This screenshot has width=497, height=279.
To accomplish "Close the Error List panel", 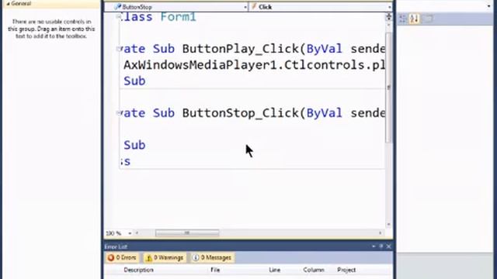I will tap(389, 246).
